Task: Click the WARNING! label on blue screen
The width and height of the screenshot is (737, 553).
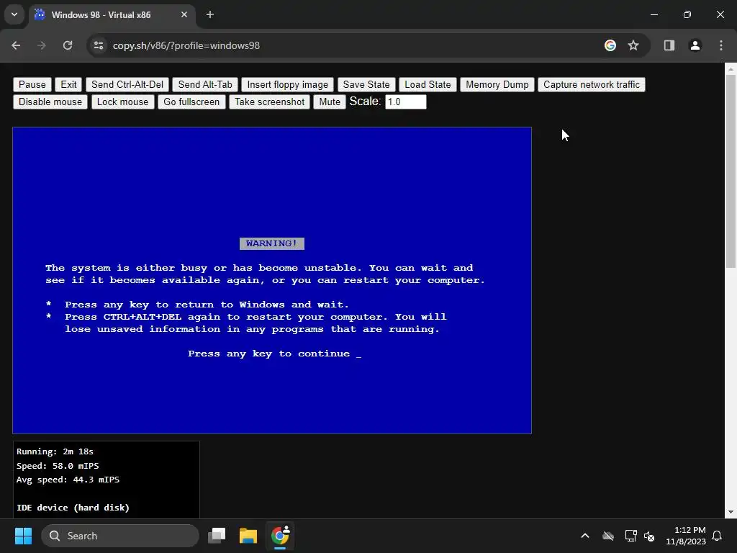Action: click(271, 243)
